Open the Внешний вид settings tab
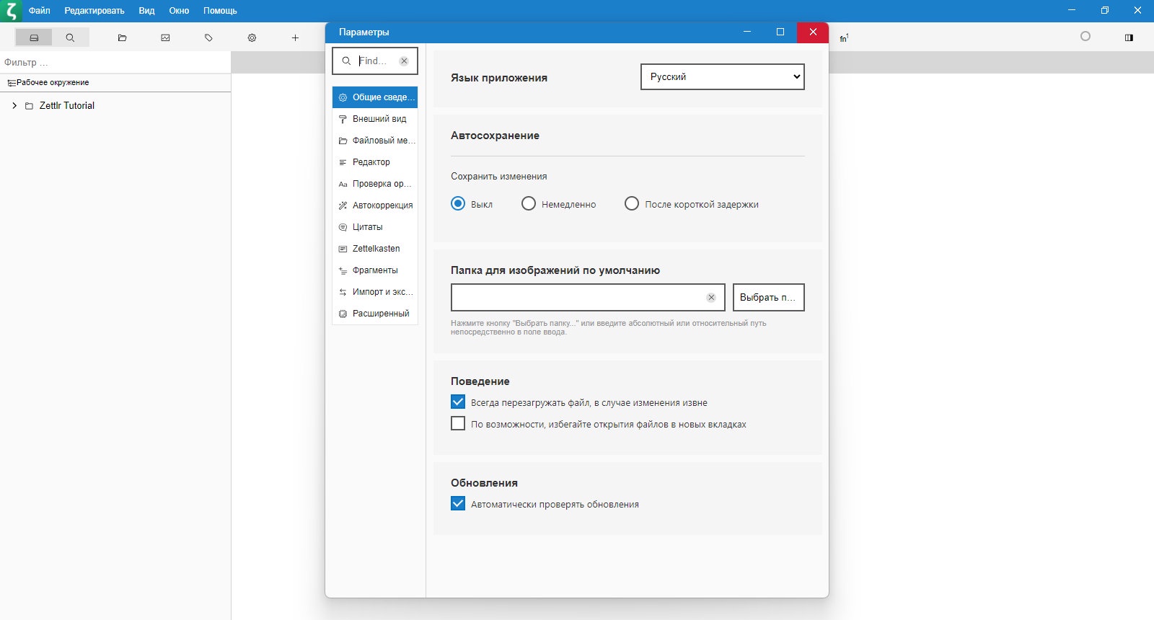 coord(375,119)
